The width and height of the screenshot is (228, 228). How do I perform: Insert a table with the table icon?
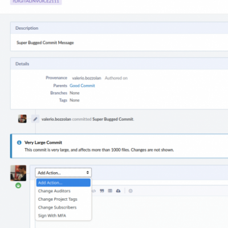[x=110, y=191]
